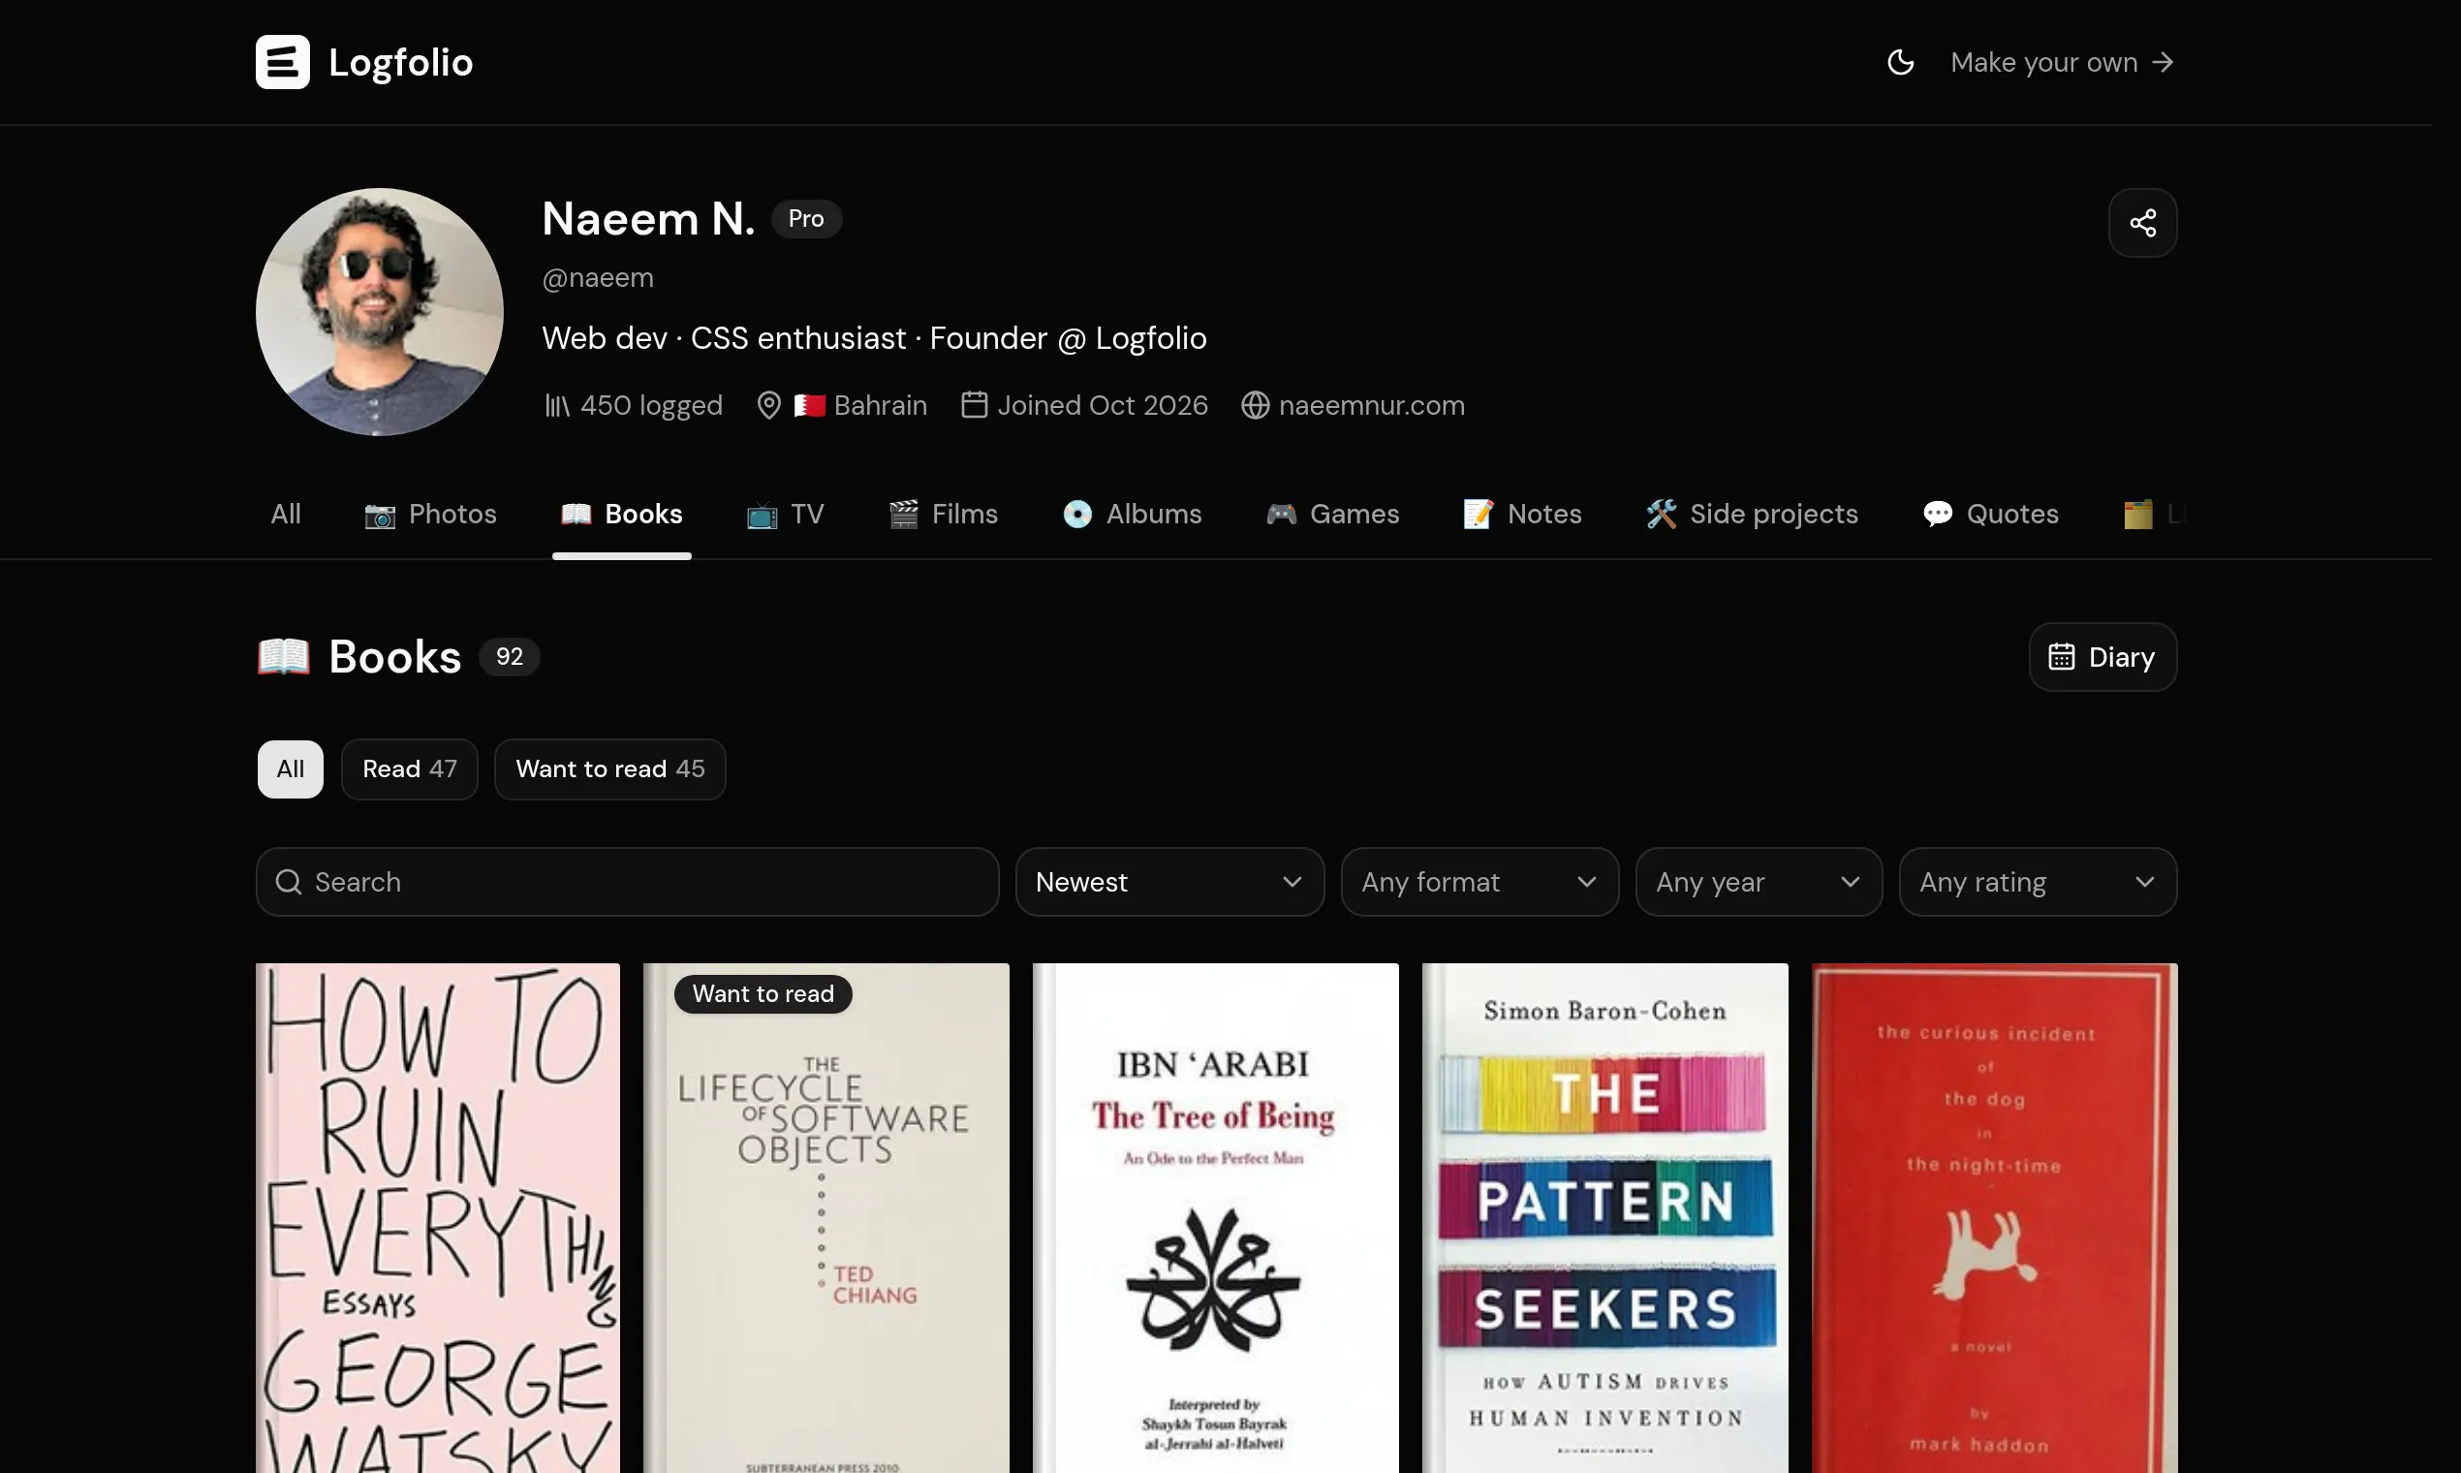Open How to Ruin Everything book cover

(438, 1218)
